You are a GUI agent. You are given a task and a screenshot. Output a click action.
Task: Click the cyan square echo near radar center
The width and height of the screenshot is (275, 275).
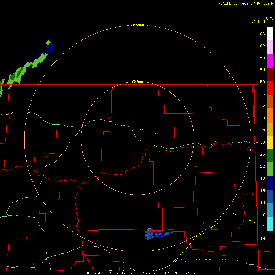155,134
